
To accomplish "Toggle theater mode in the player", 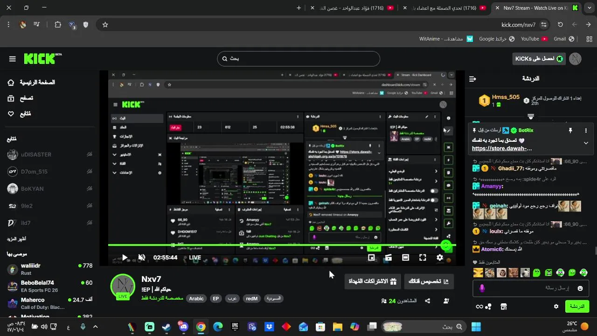I will (x=406, y=258).
